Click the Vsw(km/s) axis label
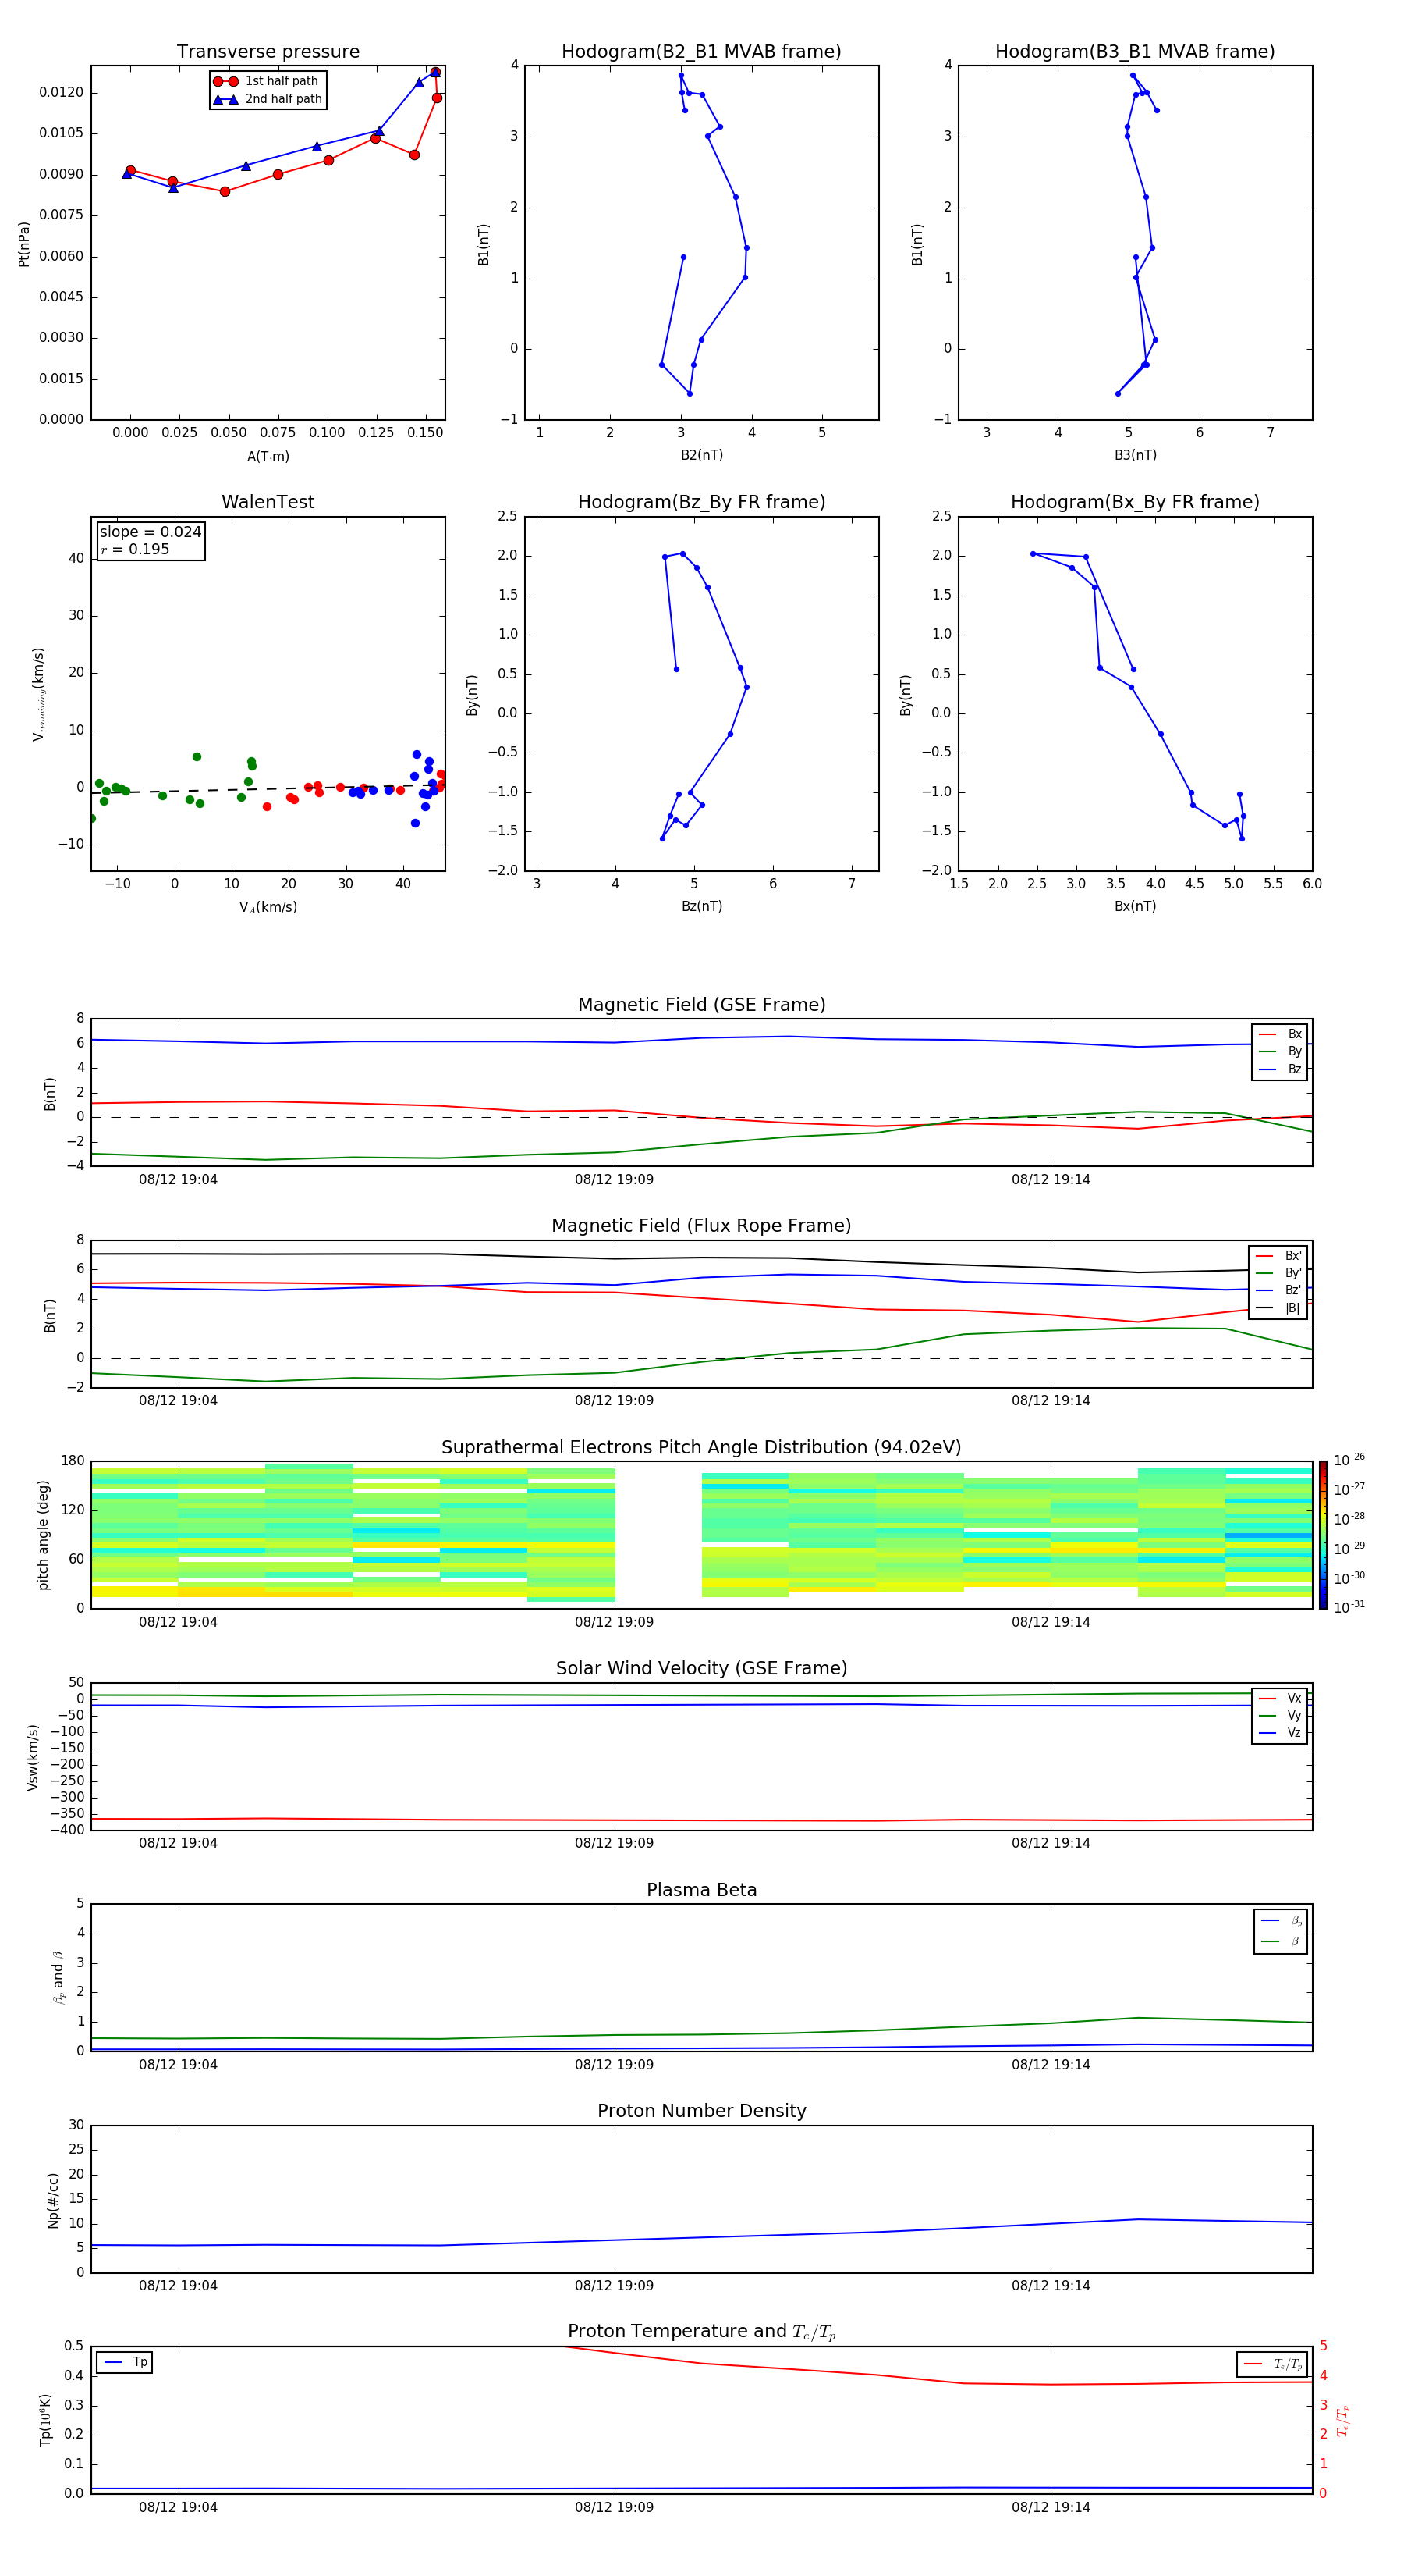The image size is (1404, 2576). tap(32, 1757)
